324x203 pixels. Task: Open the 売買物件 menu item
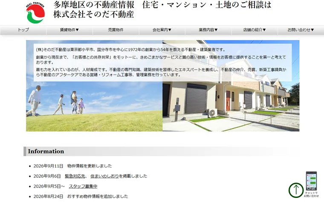click(116, 30)
